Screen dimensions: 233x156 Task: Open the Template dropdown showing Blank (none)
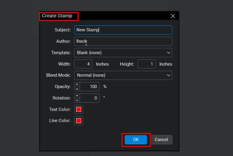(123, 53)
